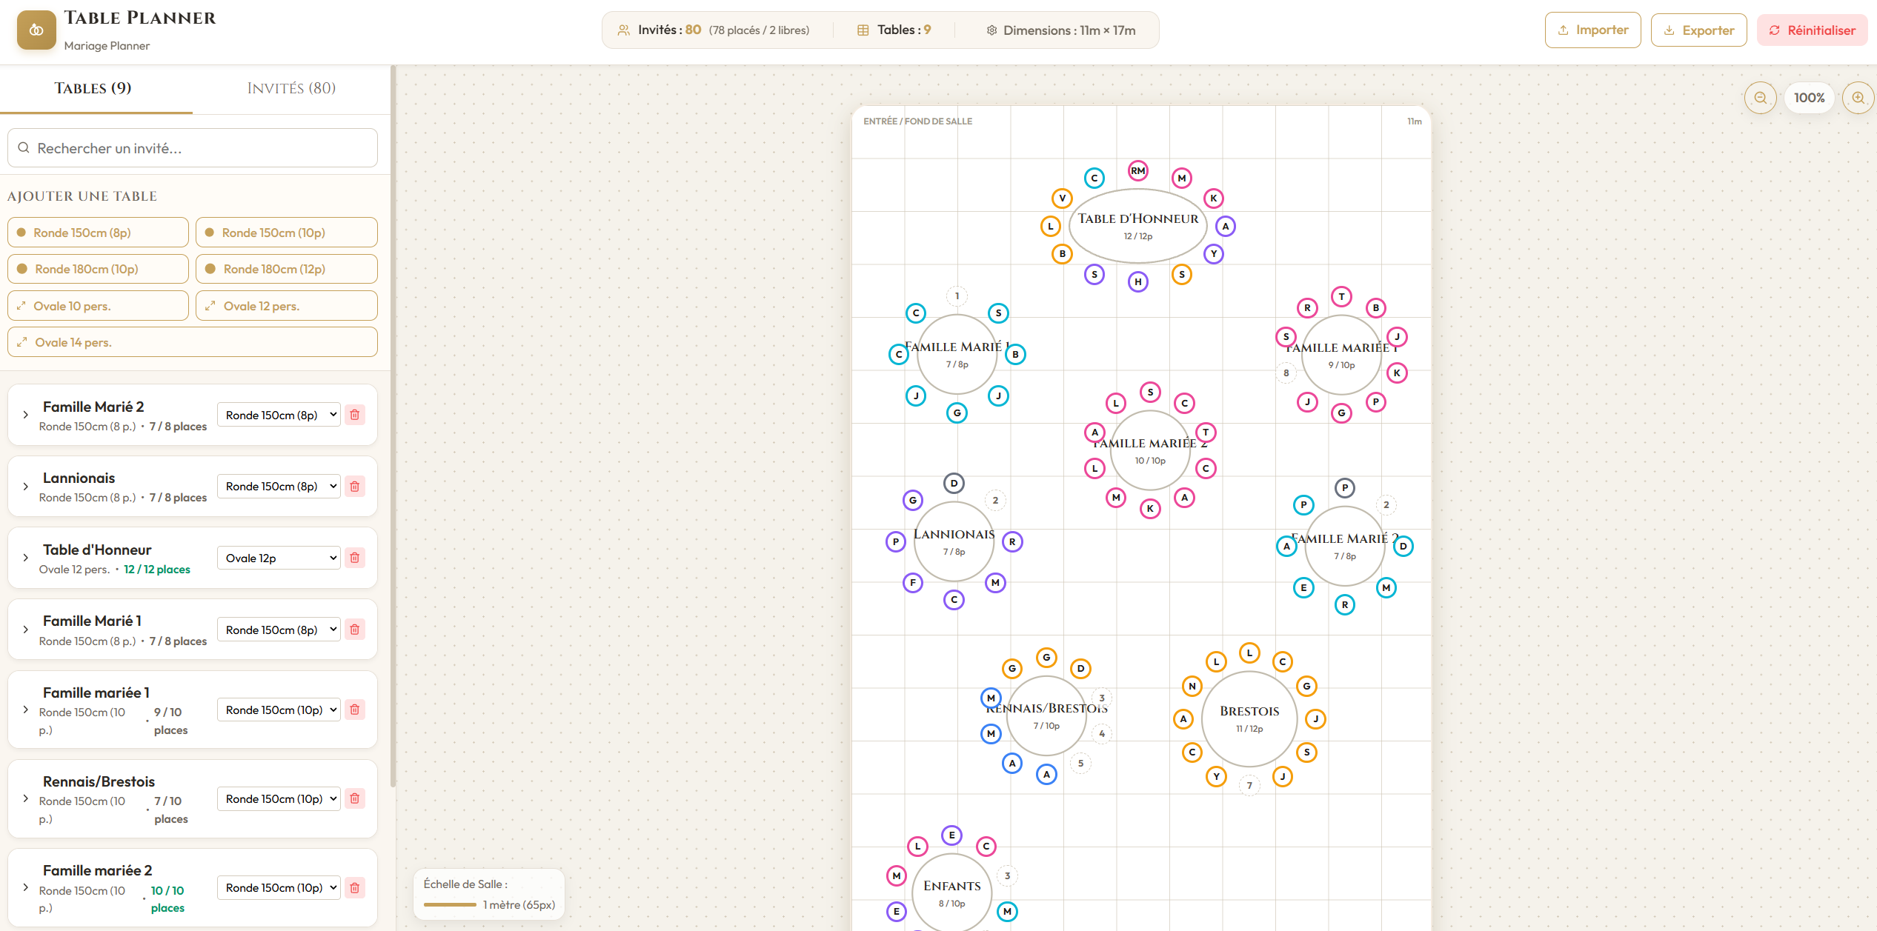Open type dropdown for Lannionais table
The image size is (1877, 931).
(279, 487)
